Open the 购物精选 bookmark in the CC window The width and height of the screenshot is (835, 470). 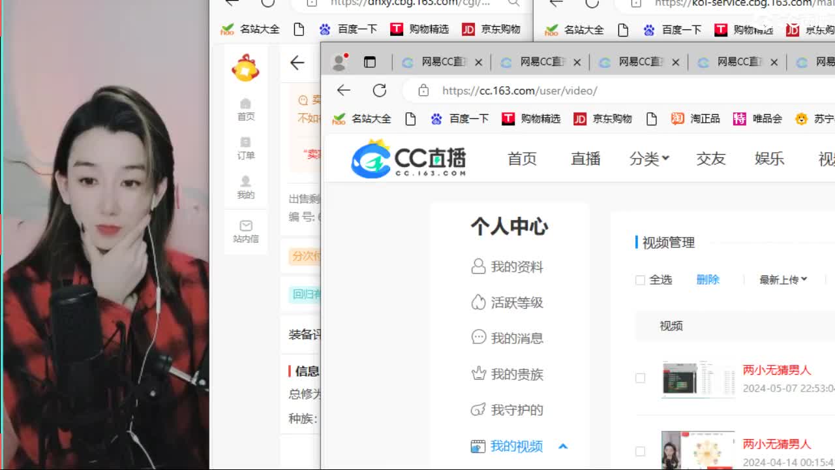pyautogui.click(x=531, y=118)
